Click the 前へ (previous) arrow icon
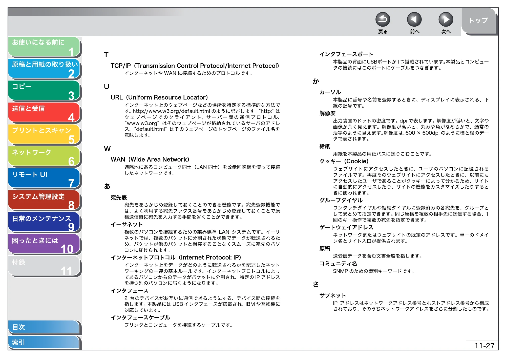This screenshot has width=506, height=358. point(414,19)
